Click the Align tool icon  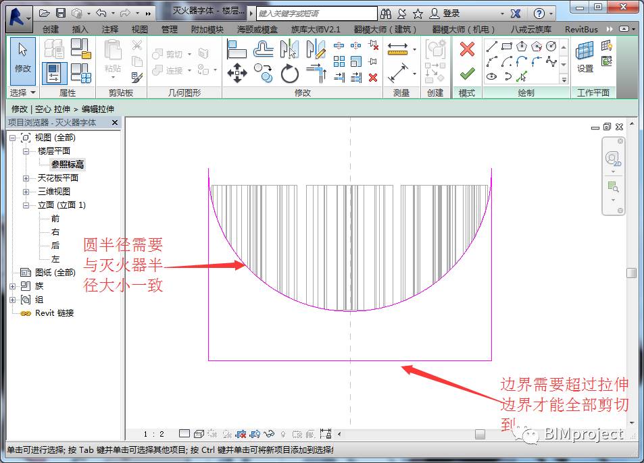237,49
